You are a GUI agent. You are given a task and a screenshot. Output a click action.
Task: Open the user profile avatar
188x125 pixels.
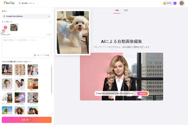point(182,3)
